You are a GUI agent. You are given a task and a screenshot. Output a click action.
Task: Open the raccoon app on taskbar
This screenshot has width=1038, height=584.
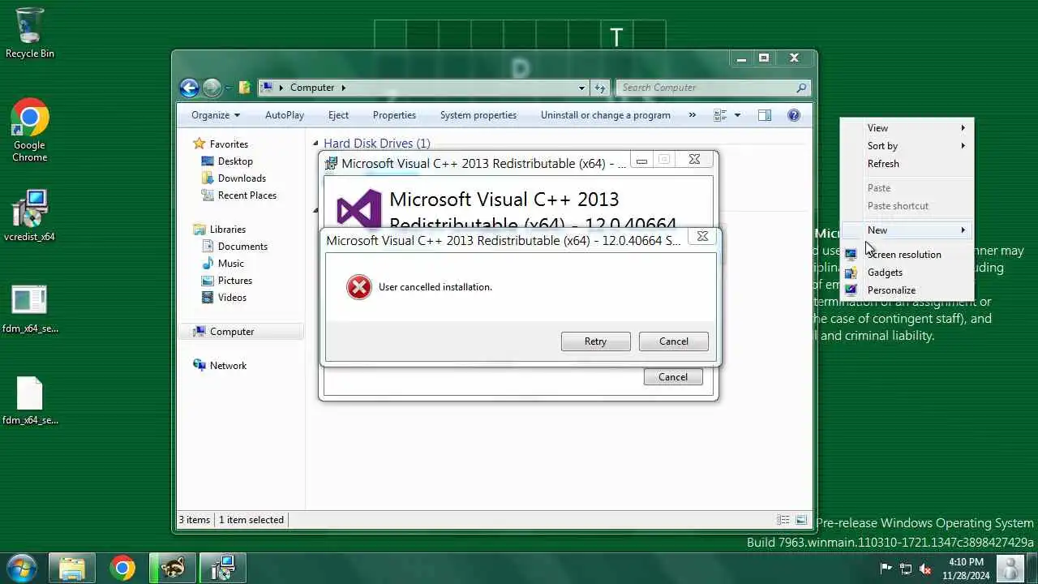(172, 568)
